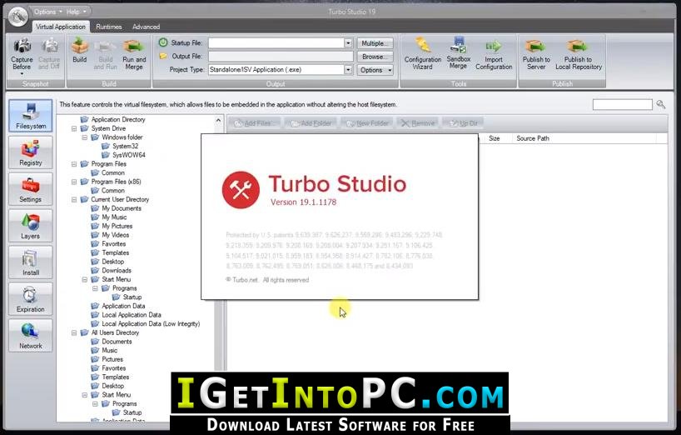Collapse the System Drive tree node
Image resolution: width=681 pixels, height=435 pixels.
click(74, 128)
